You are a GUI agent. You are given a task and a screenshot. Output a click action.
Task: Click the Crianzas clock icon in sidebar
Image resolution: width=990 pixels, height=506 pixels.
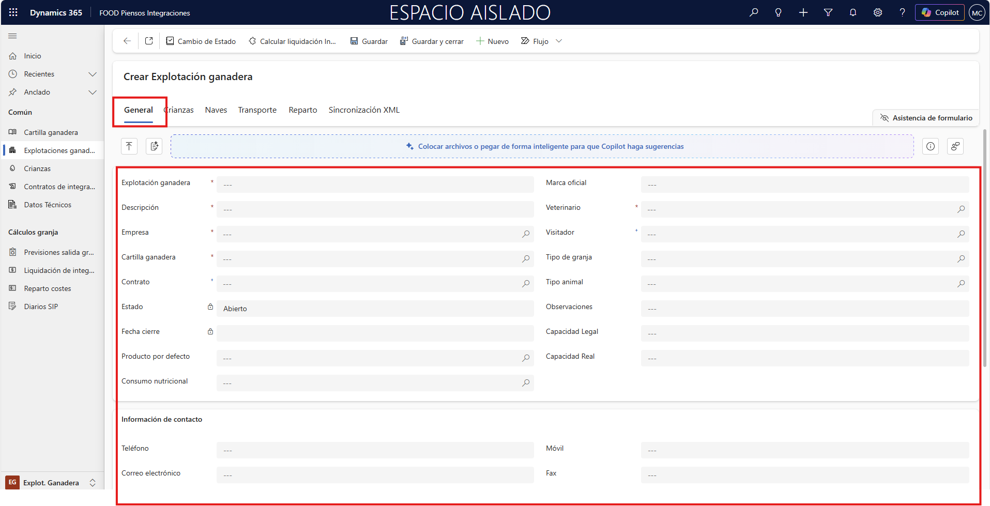pos(13,168)
